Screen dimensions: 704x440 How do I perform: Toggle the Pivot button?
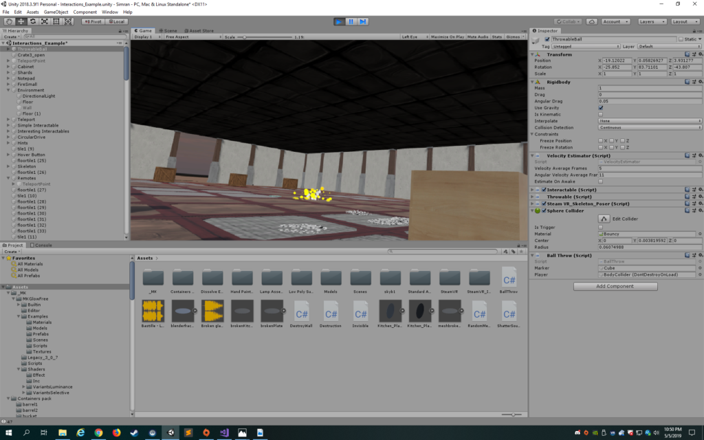click(x=93, y=21)
